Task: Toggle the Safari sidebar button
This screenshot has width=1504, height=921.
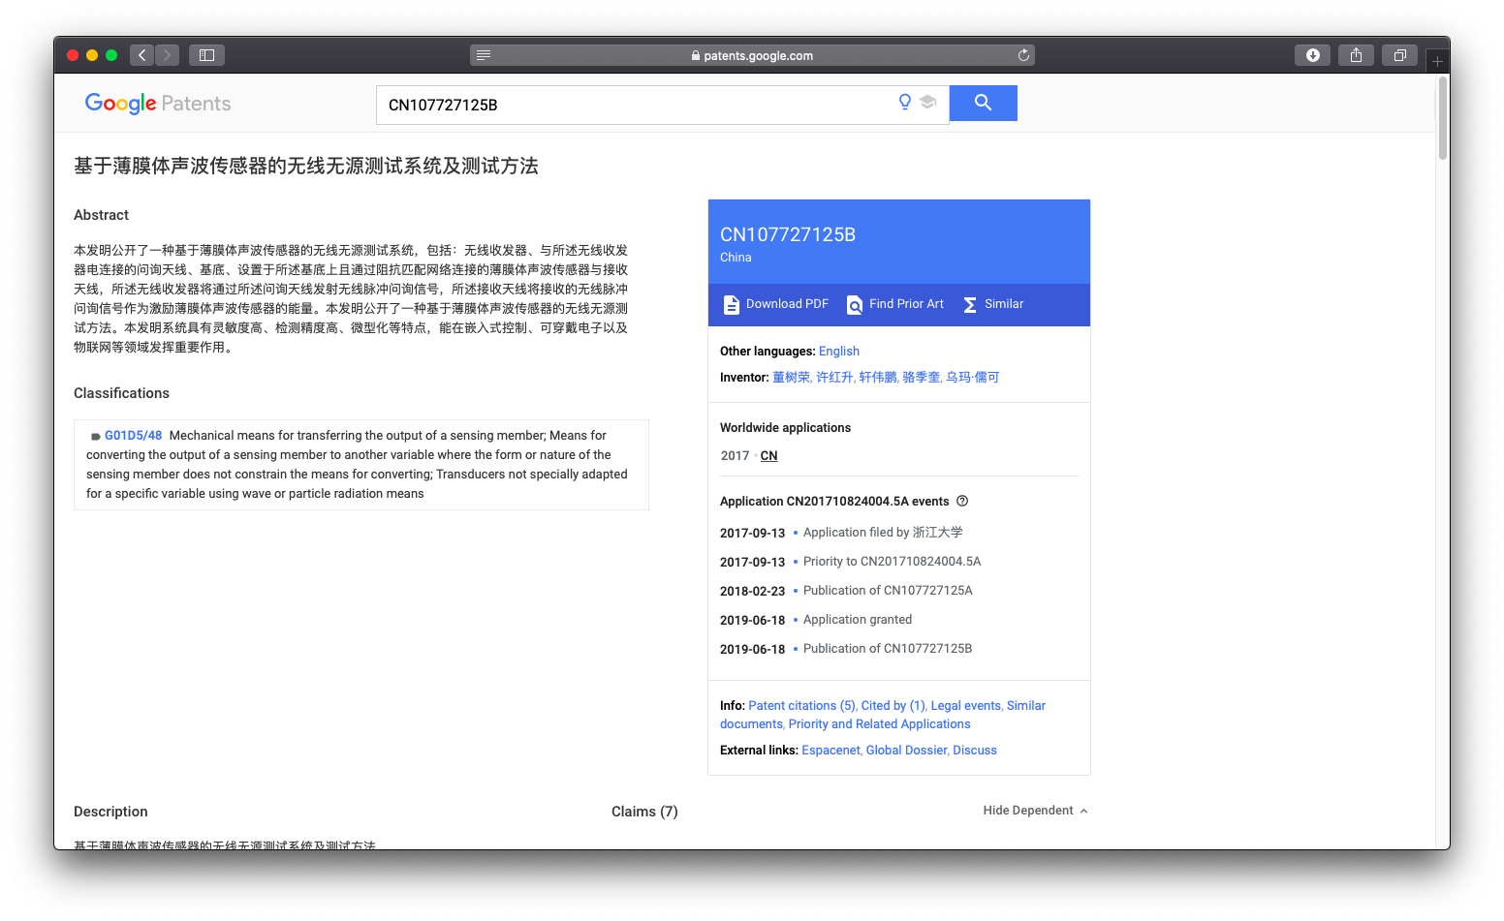Action: tap(206, 55)
